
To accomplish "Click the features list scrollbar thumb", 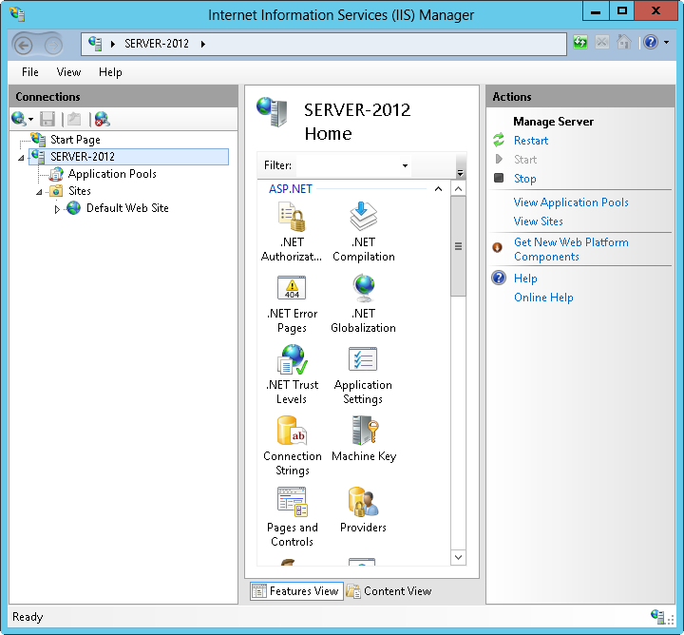I will pos(458,246).
